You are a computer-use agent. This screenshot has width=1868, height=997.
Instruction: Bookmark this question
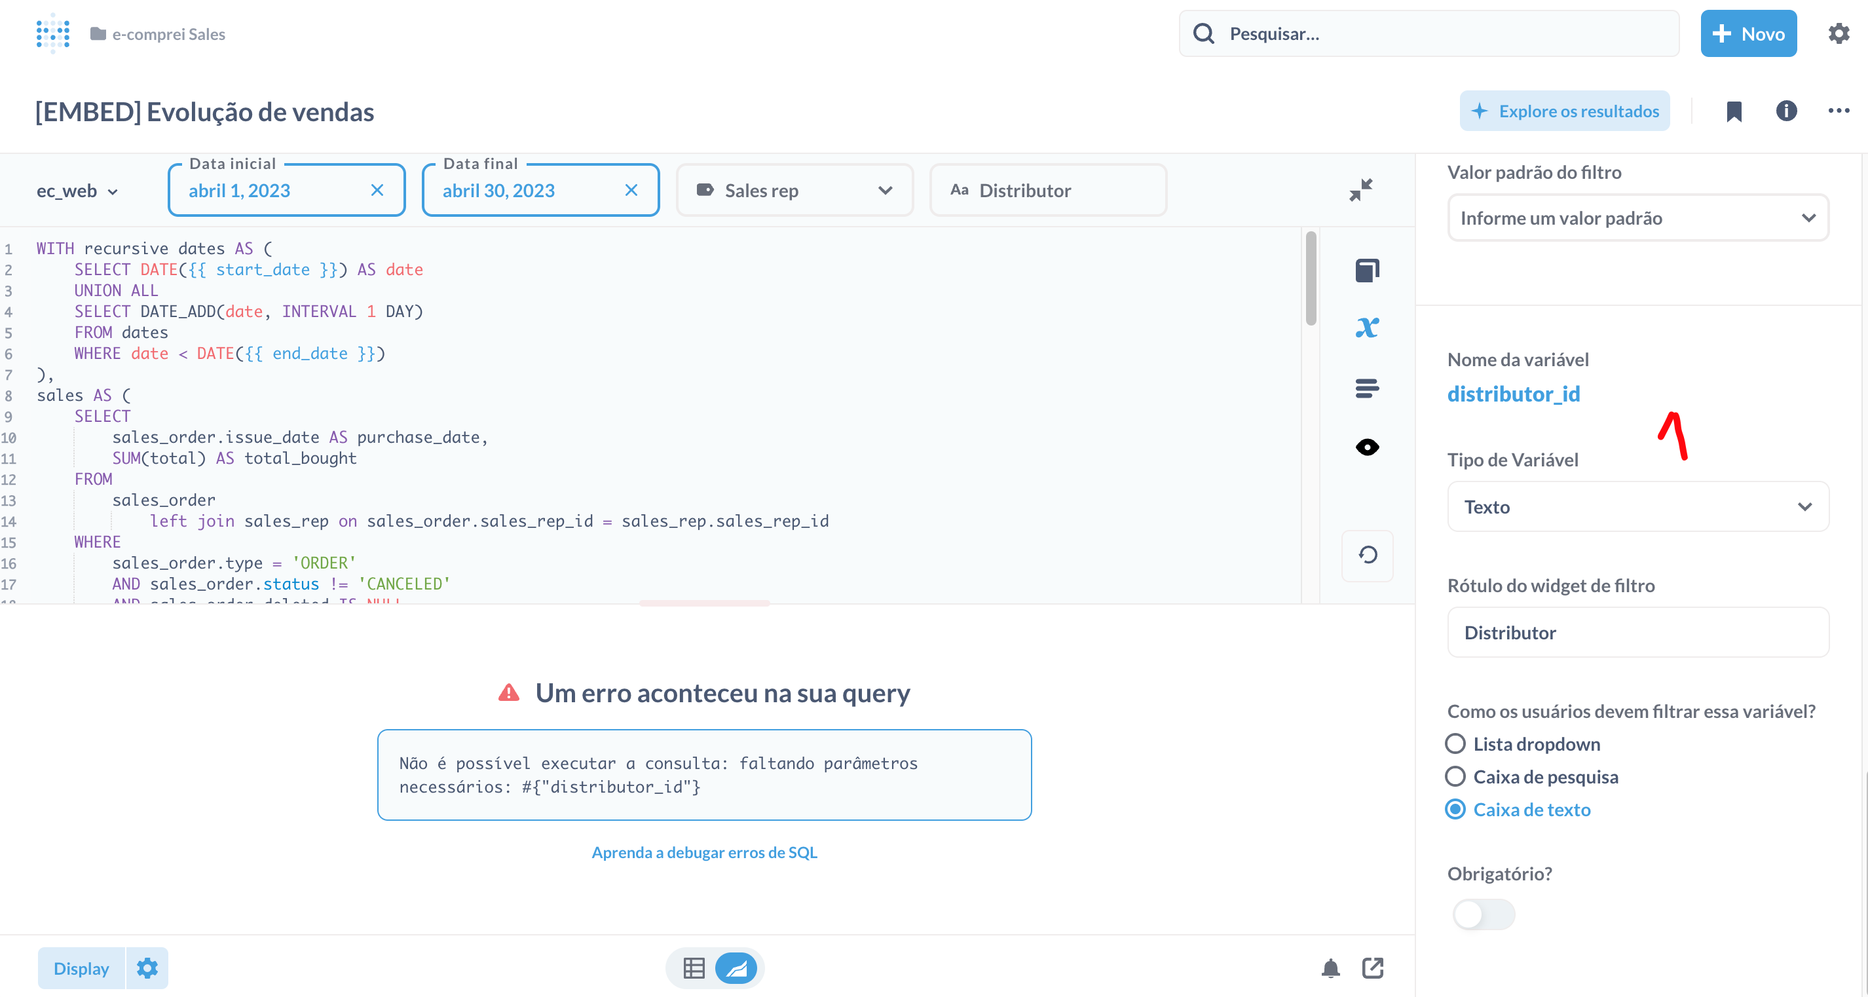(x=1734, y=110)
